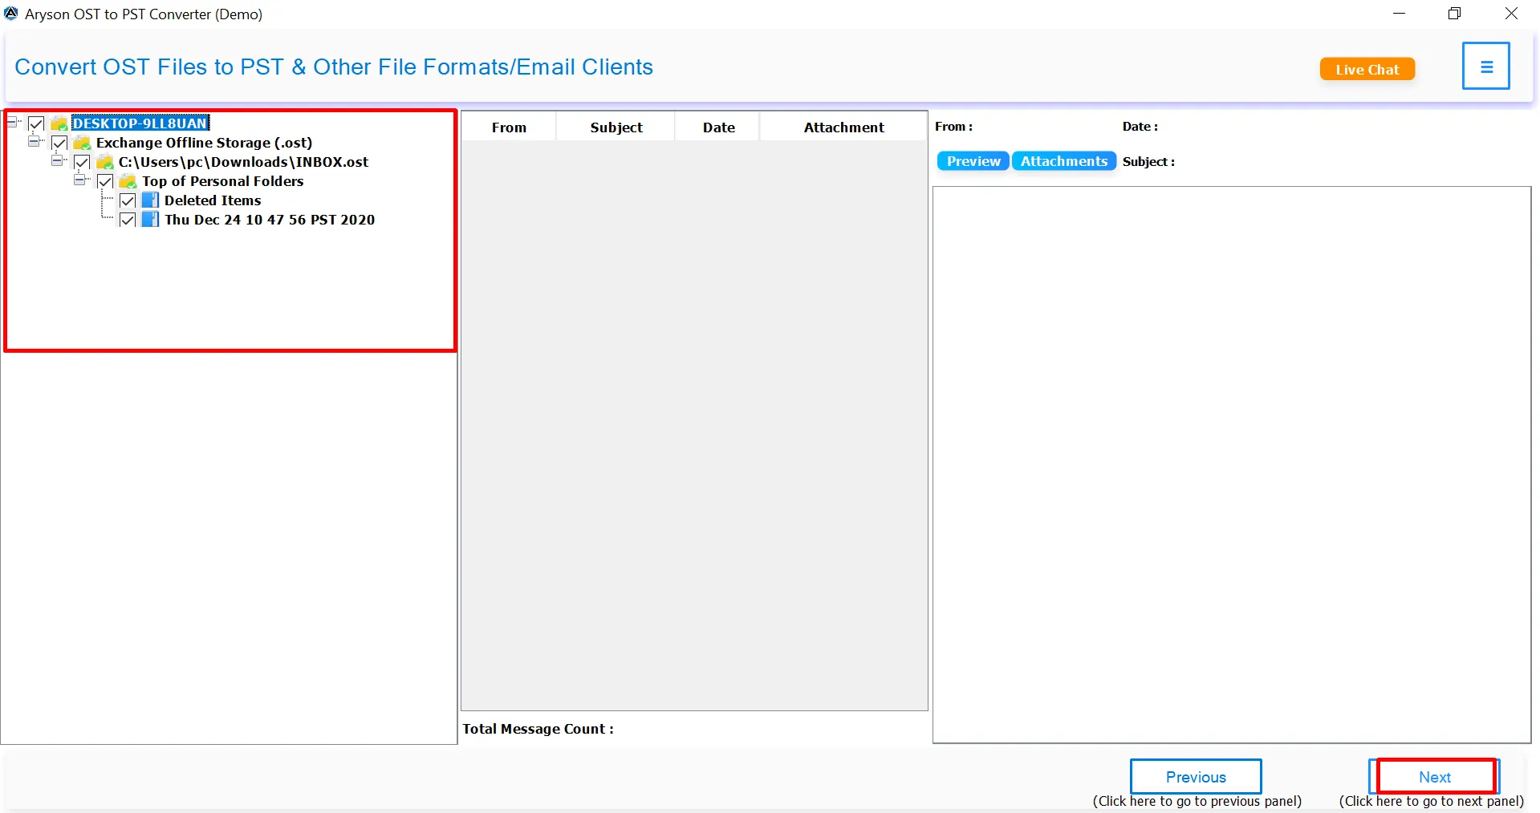Click the Top of Personal Folders folder icon
1540x813 pixels.
tap(128, 181)
